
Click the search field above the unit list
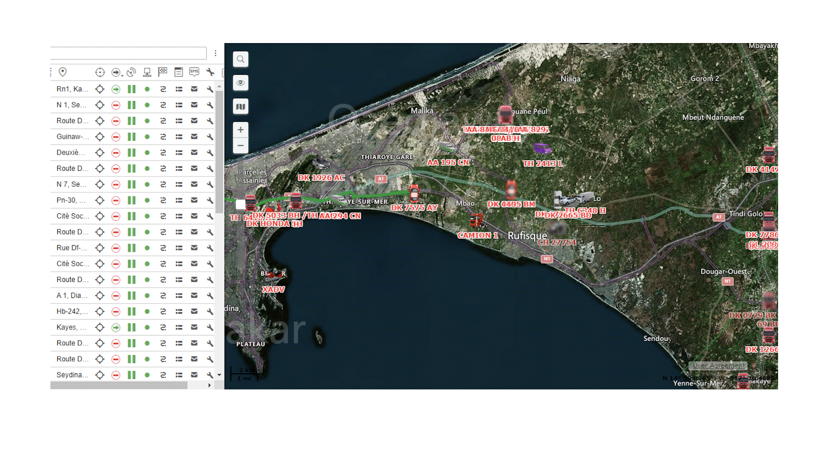click(128, 53)
